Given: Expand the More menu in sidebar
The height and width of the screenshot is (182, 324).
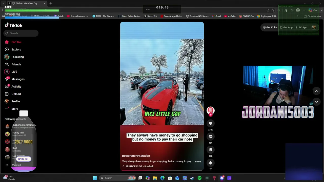Looking at the screenshot, I should [x=15, y=109].
